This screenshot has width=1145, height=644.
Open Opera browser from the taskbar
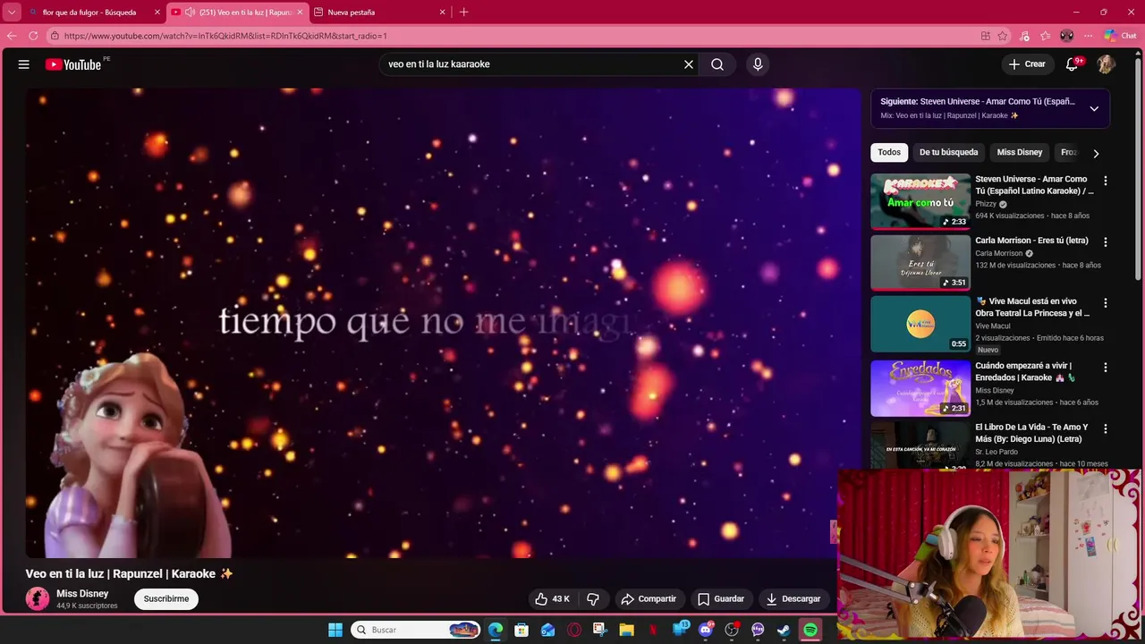(574, 630)
